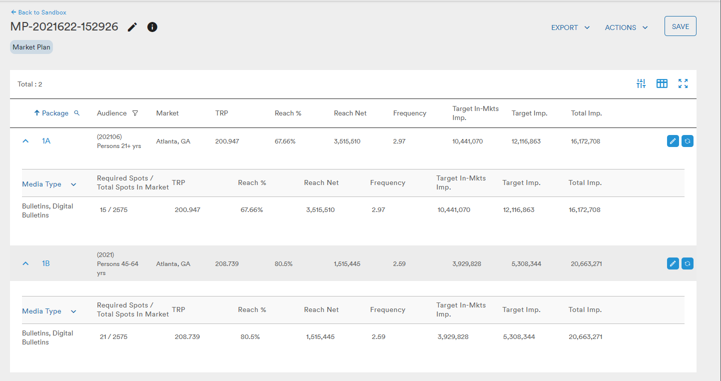This screenshot has width=721, height=381.
Task: Click the SAVE button
Action: click(680, 26)
